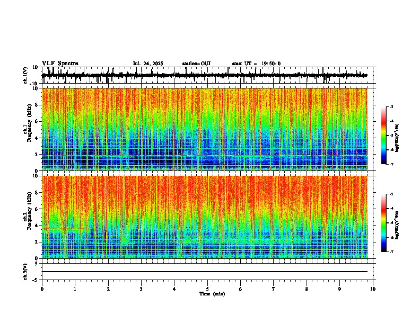
Task: Click time axis tick label "0"
Action: pos(42,289)
